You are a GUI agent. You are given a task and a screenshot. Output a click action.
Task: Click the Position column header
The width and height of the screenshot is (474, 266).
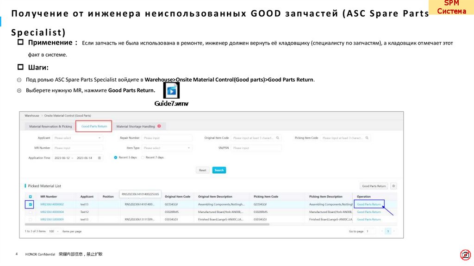tap(108, 196)
